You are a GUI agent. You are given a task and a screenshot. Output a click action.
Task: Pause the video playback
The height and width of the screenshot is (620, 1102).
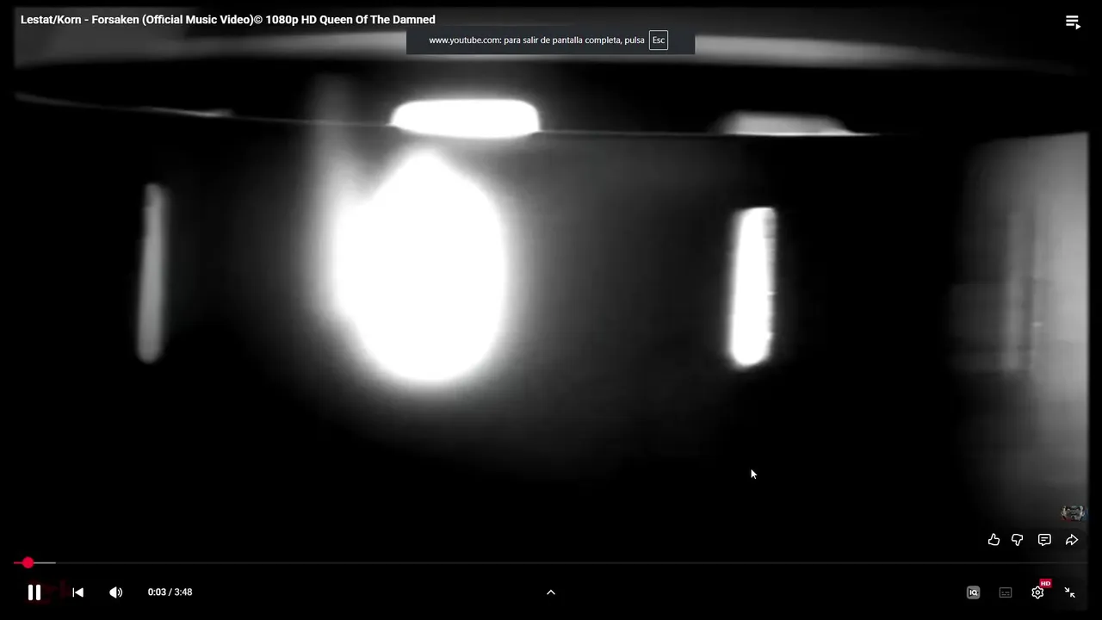coord(34,592)
